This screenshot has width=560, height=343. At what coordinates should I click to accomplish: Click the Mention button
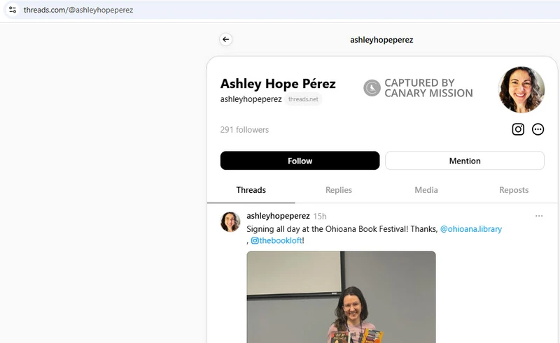pyautogui.click(x=465, y=161)
